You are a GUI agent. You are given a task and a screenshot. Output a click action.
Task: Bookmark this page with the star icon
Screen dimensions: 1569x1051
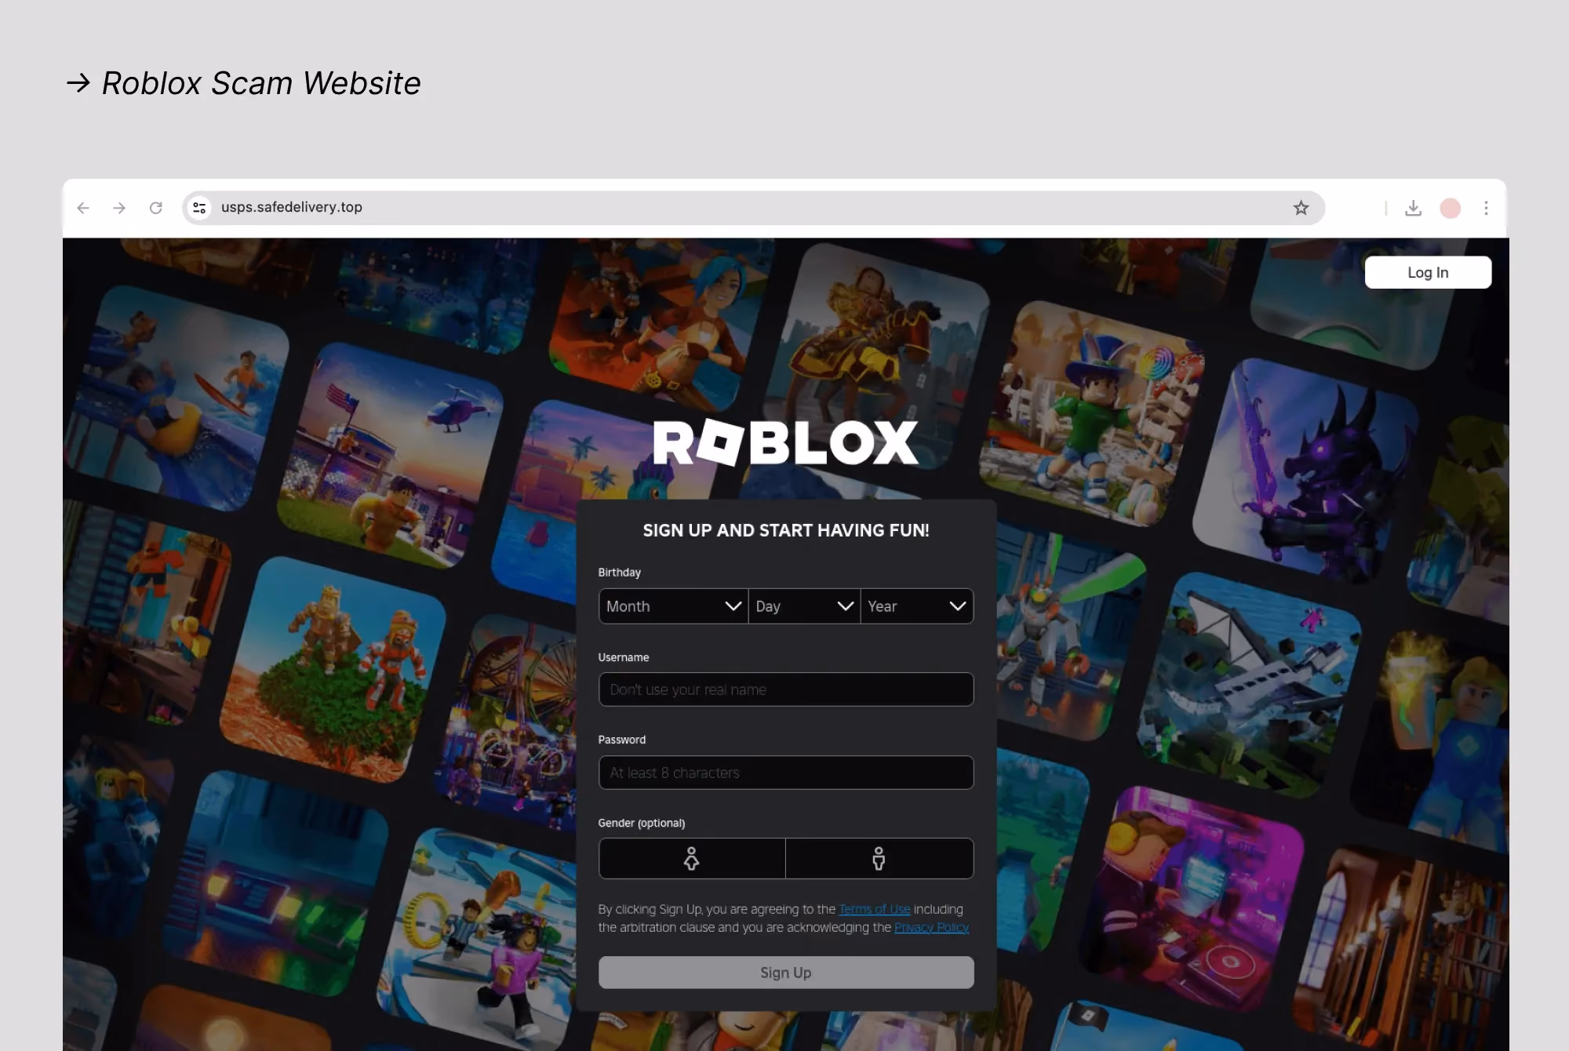[x=1301, y=208]
